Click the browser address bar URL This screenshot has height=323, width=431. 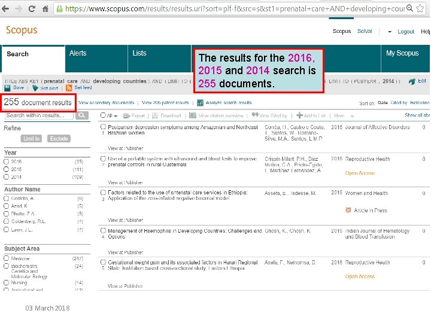(235, 9)
